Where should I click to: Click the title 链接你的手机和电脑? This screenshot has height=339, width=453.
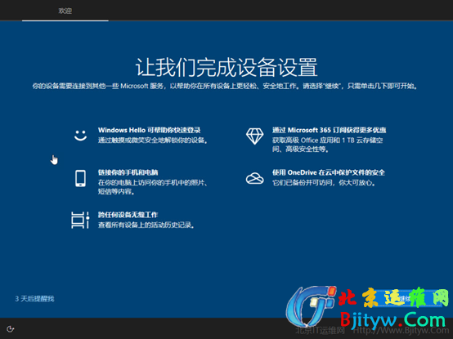(128, 172)
